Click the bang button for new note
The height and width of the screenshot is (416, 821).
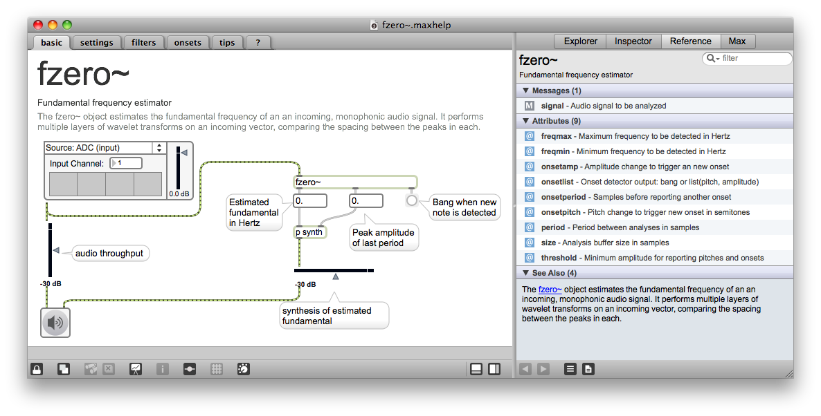(x=412, y=200)
